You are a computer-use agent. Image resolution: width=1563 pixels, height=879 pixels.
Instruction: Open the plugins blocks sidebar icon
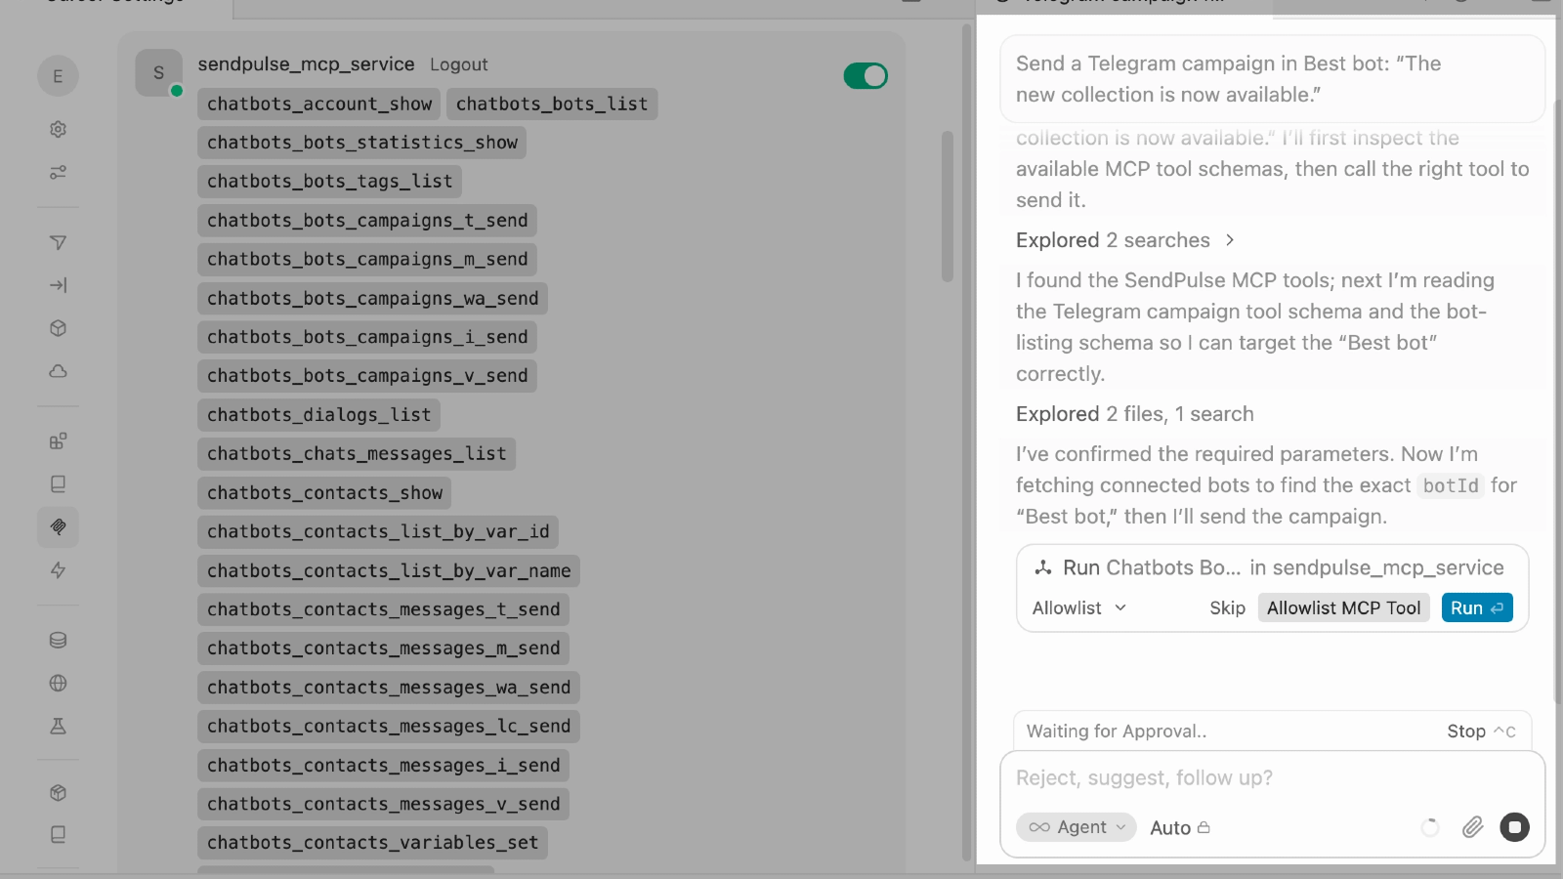coord(58,441)
